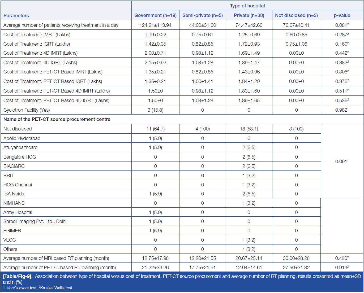The width and height of the screenshot is (364, 293).
Task: Select the "Not disclosed (n=3)" column header
Action: click(296, 15)
